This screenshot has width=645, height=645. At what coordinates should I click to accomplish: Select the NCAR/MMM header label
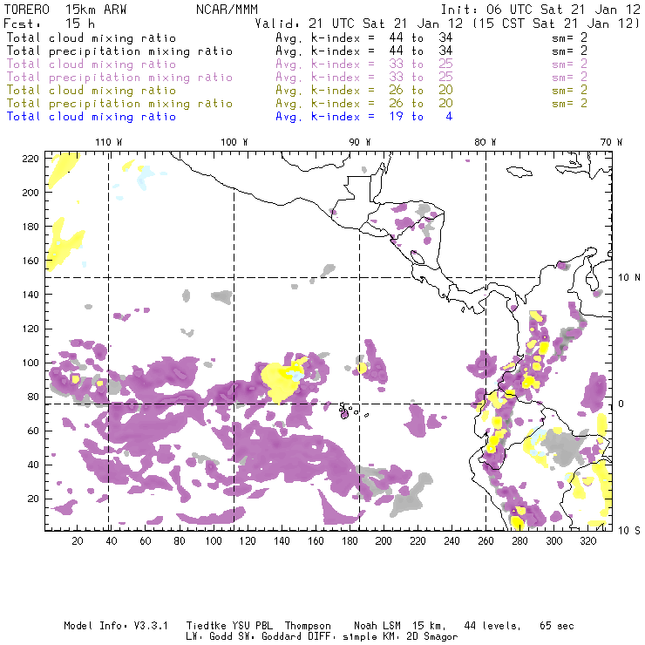pos(227,10)
